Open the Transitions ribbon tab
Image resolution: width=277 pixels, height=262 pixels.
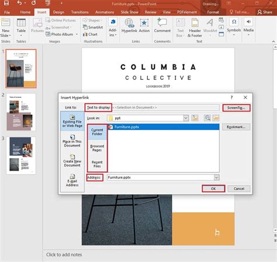(79, 12)
